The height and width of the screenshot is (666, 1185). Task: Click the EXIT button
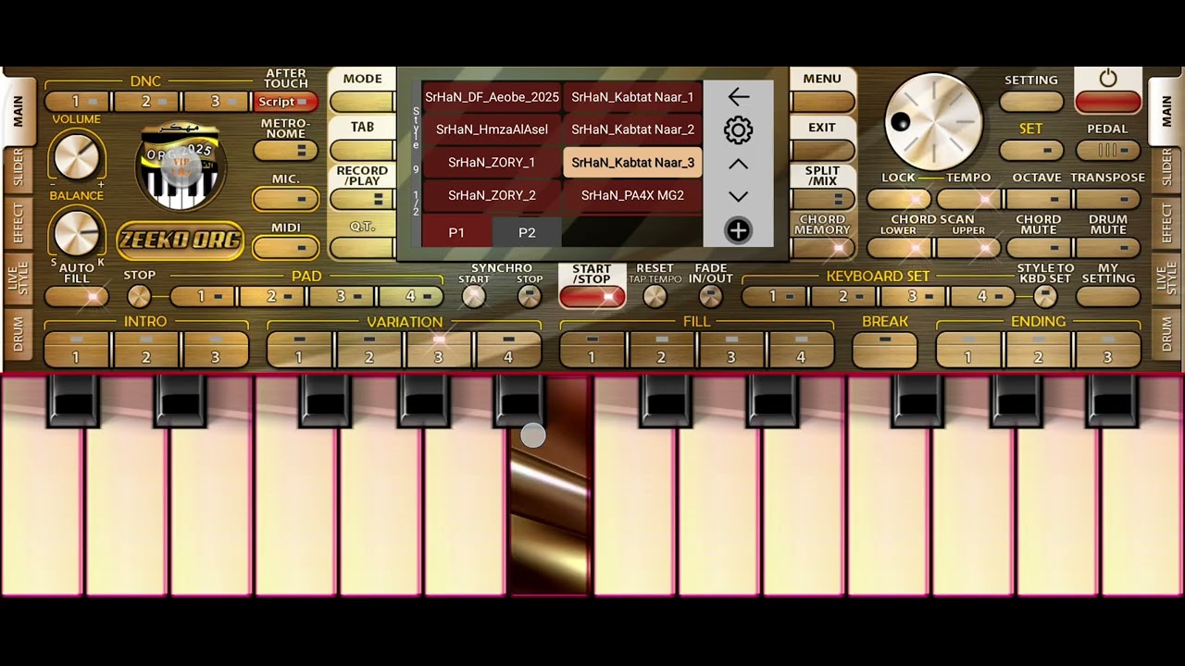coord(822,150)
